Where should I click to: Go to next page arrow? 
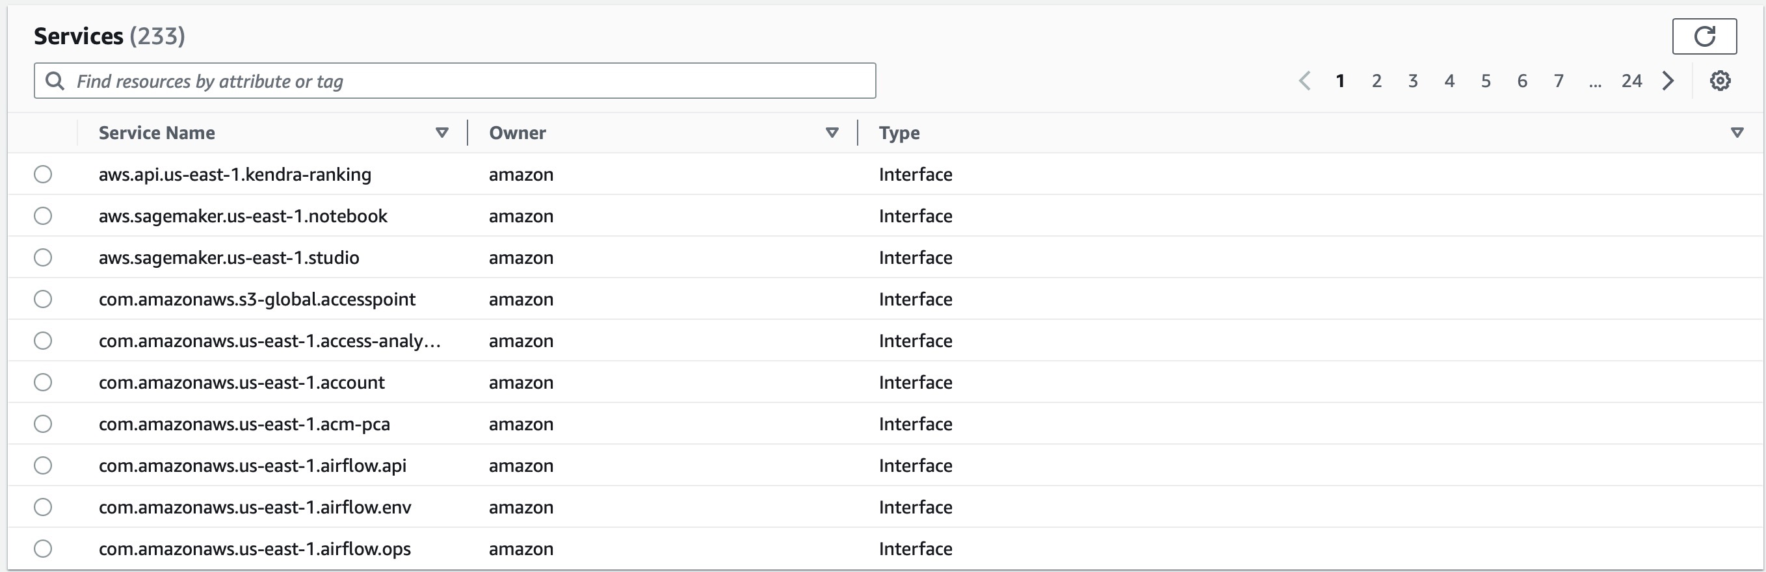[1668, 81]
